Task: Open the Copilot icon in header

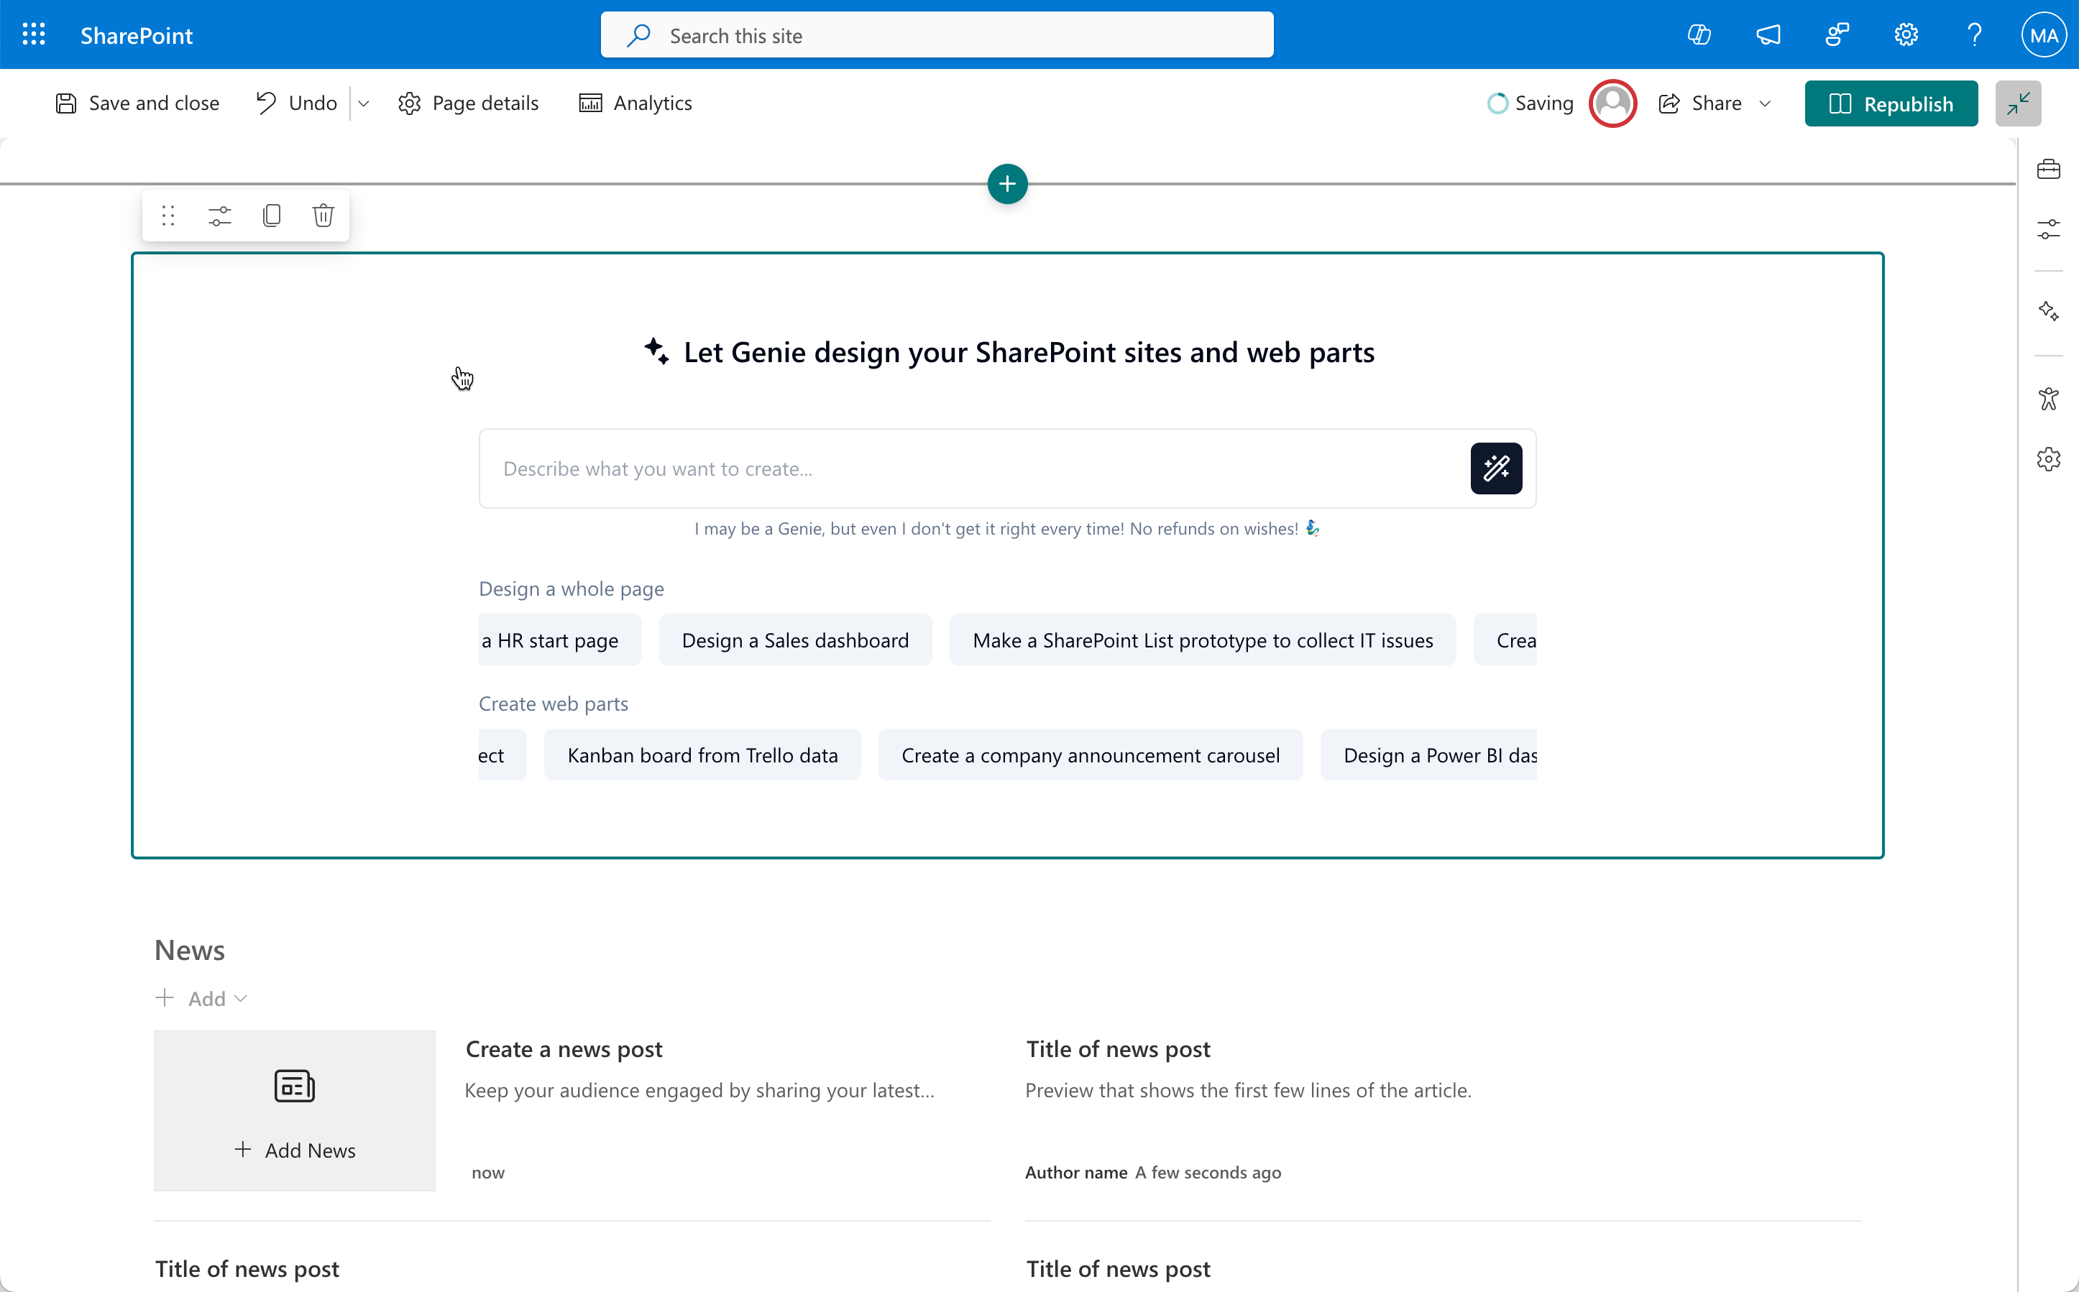Action: pyautogui.click(x=1699, y=35)
